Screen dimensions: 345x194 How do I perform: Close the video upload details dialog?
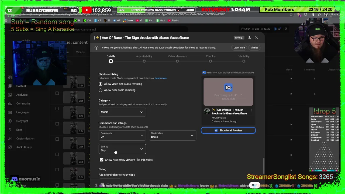pos(257,38)
